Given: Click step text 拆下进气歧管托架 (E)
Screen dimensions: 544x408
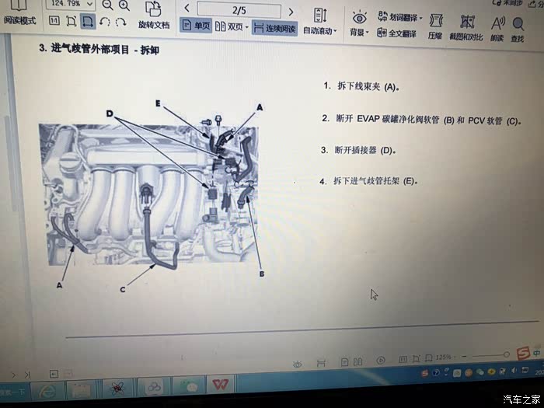Looking at the screenshot, I should (x=375, y=181).
